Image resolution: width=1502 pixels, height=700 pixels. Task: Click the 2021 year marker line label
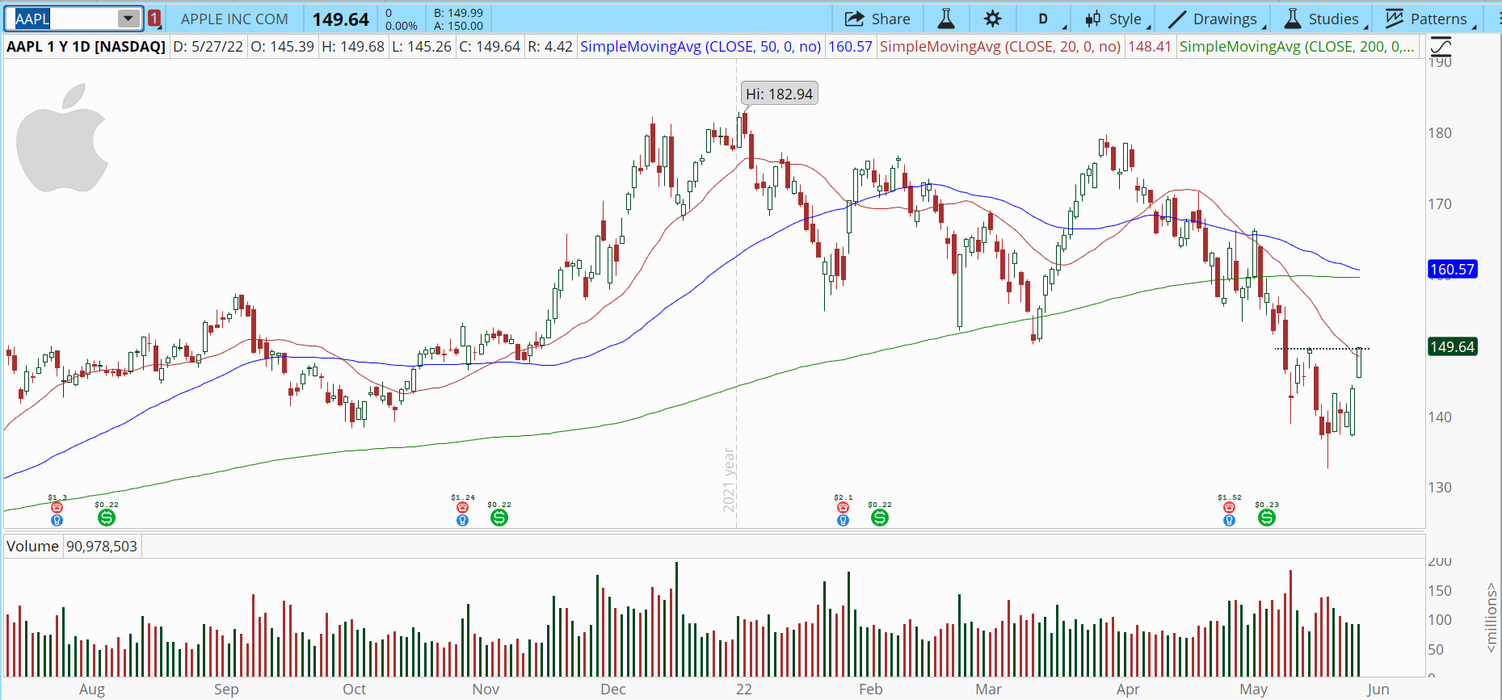coord(729,480)
